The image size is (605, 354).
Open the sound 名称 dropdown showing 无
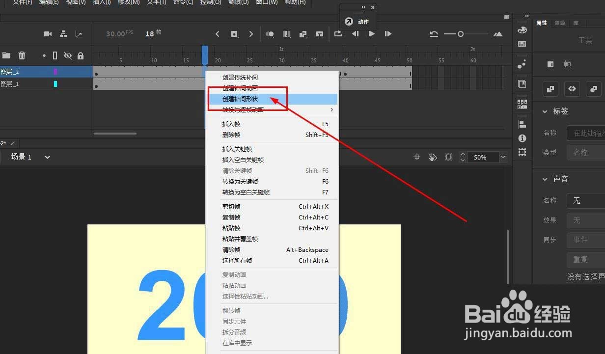[586, 200]
